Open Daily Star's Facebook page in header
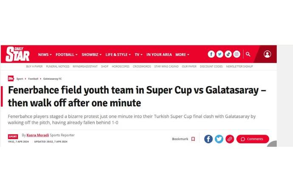293x191 pixels. point(211,54)
